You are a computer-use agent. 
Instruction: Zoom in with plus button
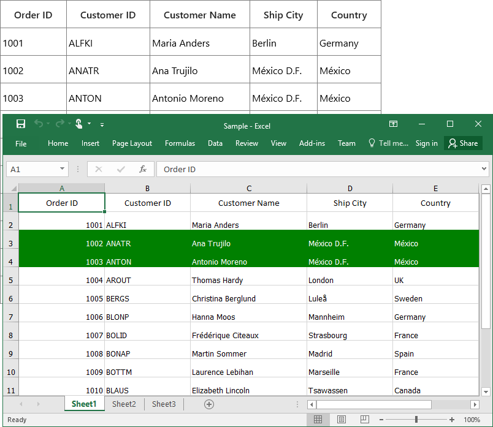[452, 420]
